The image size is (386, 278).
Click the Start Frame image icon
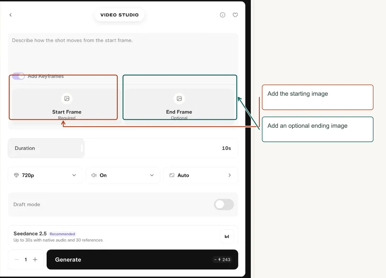pyautogui.click(x=67, y=99)
